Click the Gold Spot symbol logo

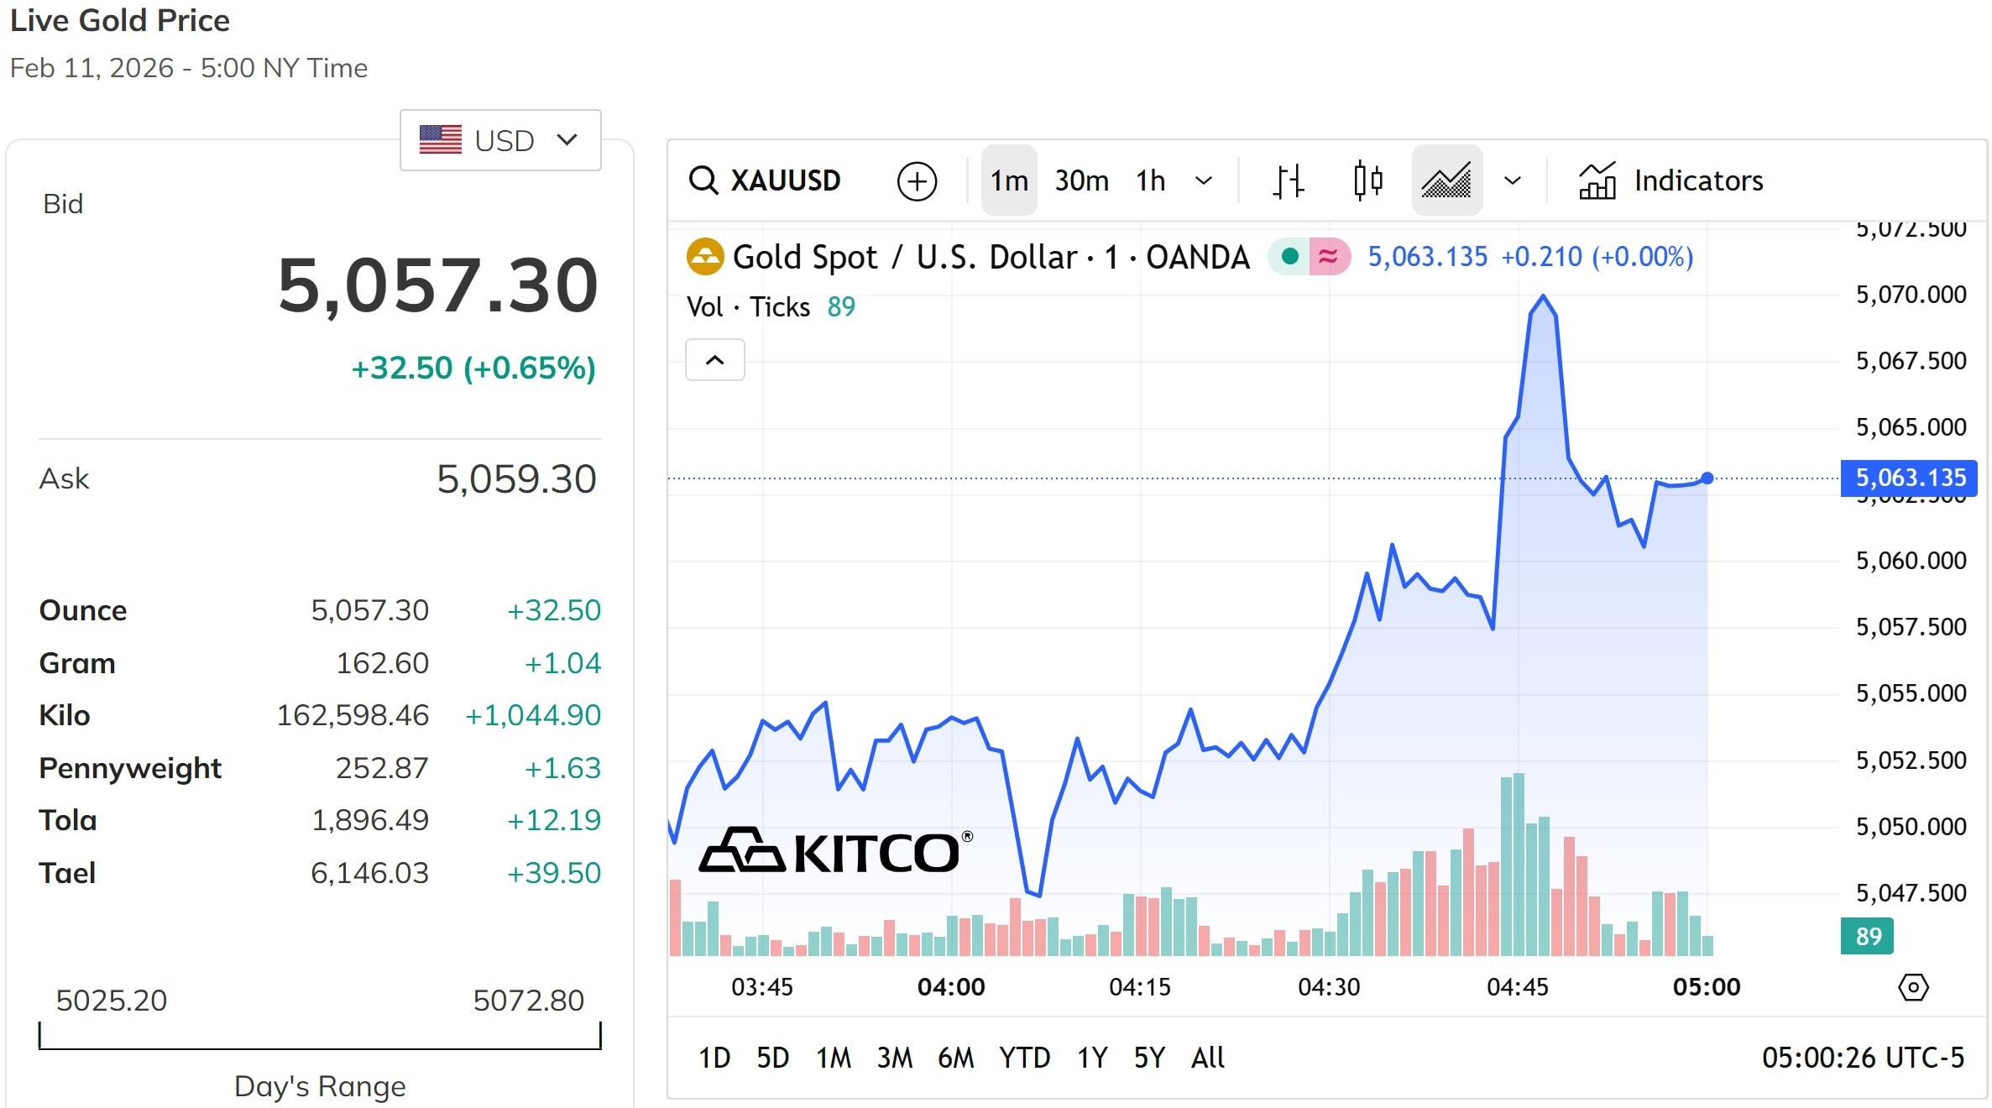click(705, 257)
